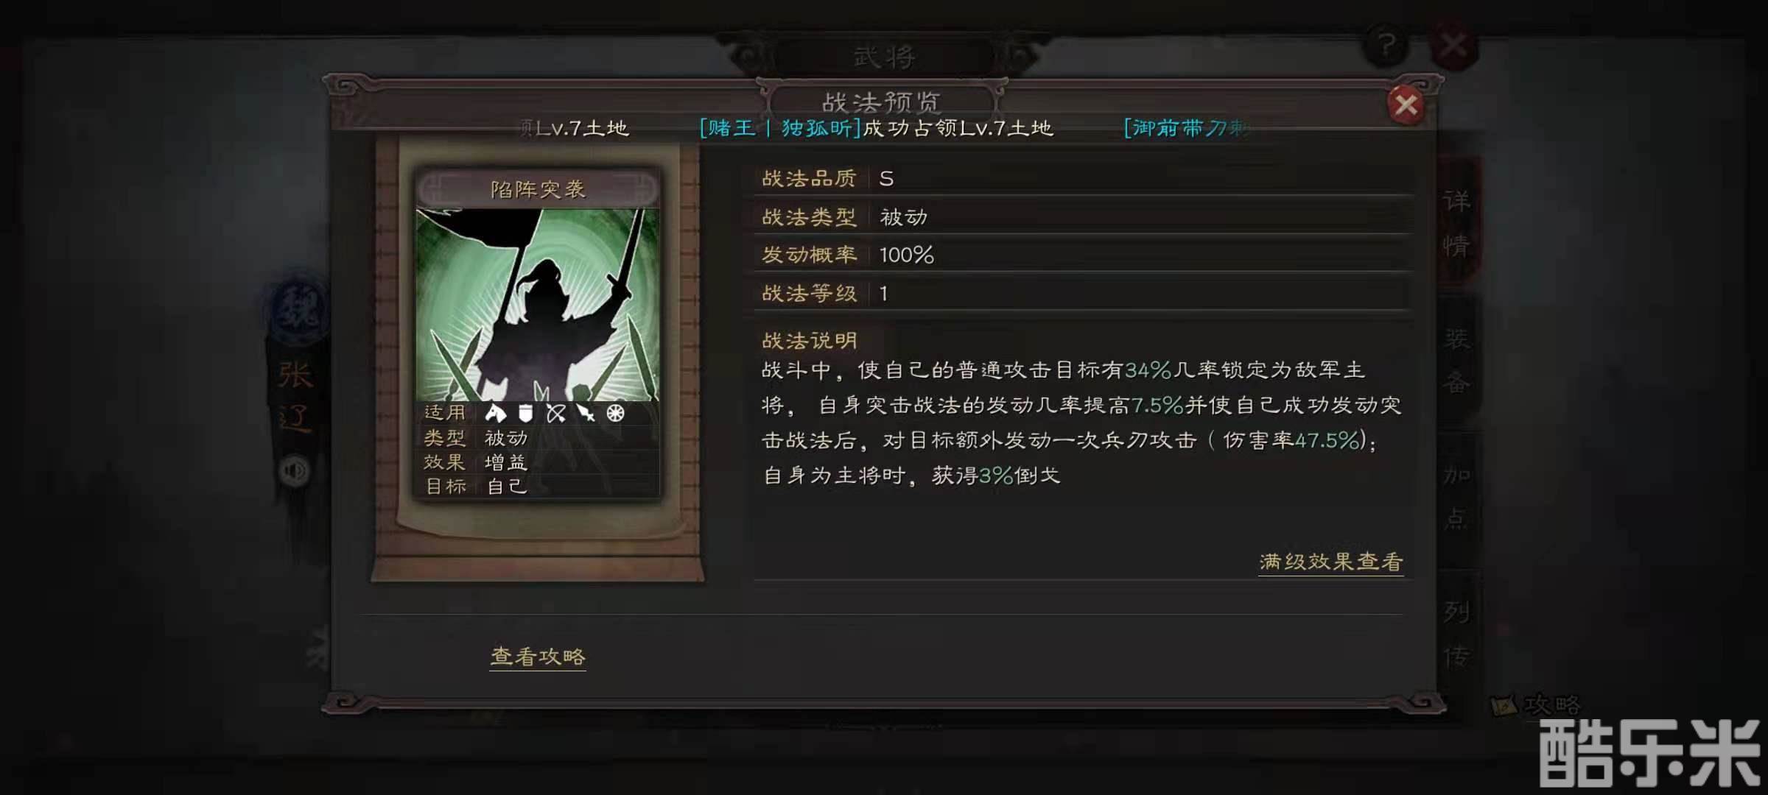Open the question mark help icon
Image resolution: width=1768 pixels, height=795 pixels.
[1386, 46]
